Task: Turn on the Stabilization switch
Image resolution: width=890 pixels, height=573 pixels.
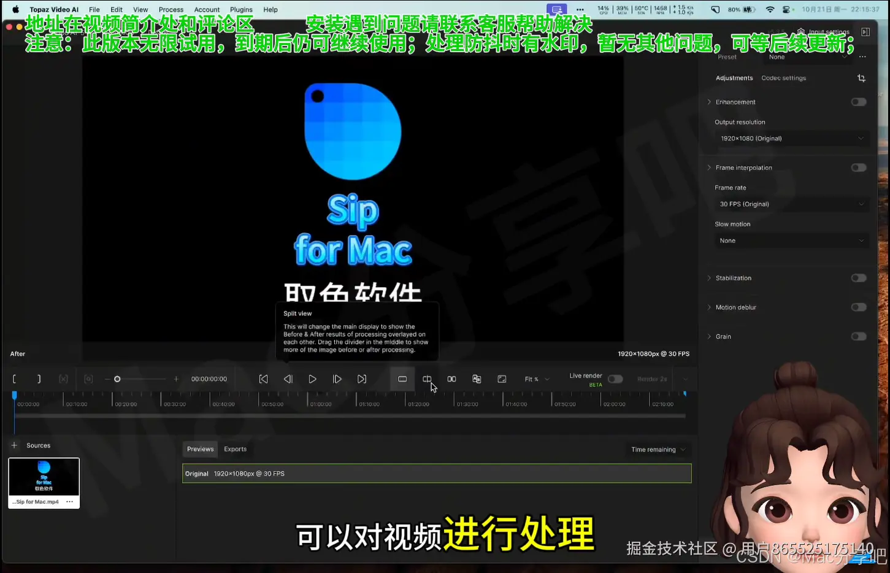Action: click(x=859, y=278)
